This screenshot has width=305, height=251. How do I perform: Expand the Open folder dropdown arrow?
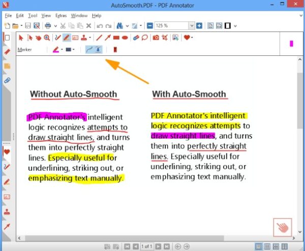point(21,26)
